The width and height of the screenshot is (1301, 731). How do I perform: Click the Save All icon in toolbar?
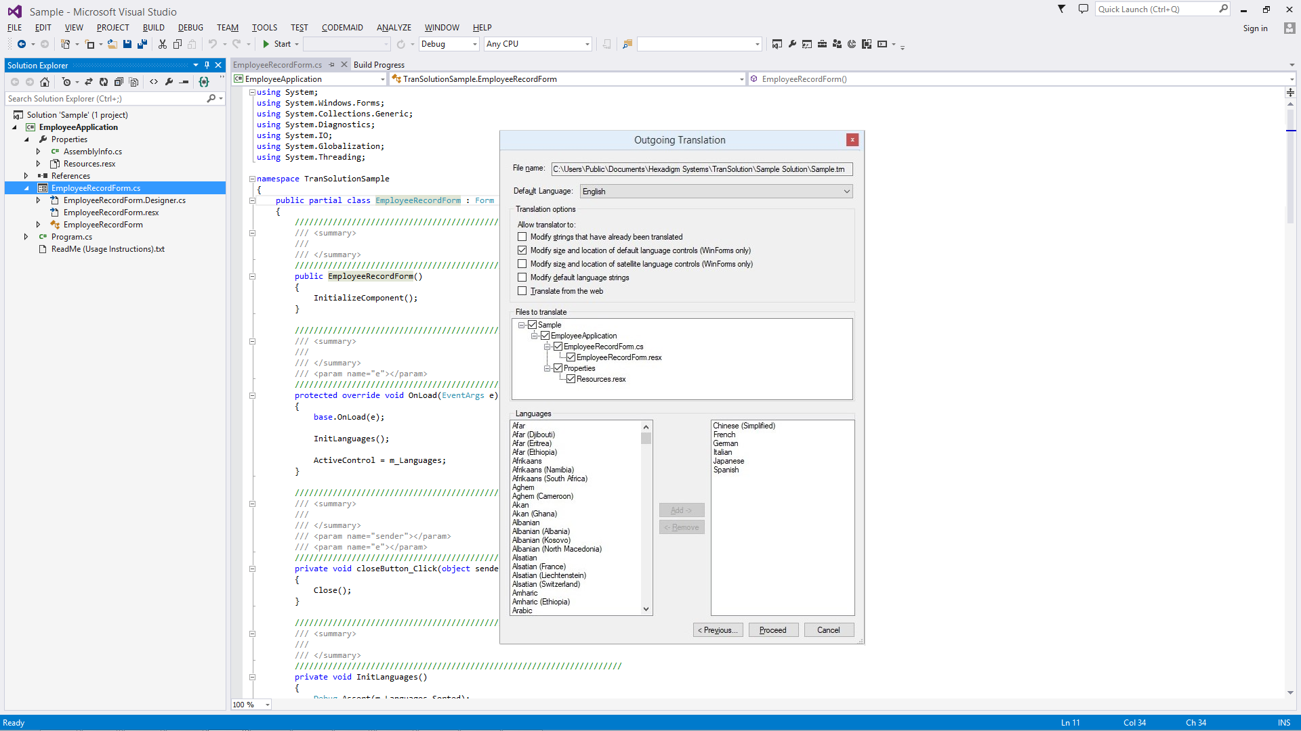[142, 44]
